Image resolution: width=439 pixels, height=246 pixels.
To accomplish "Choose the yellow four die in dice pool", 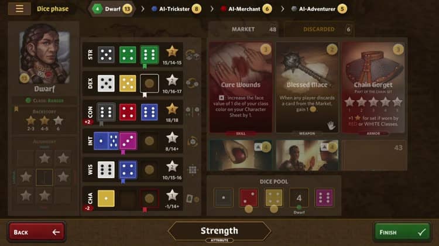I will [x=274, y=197].
